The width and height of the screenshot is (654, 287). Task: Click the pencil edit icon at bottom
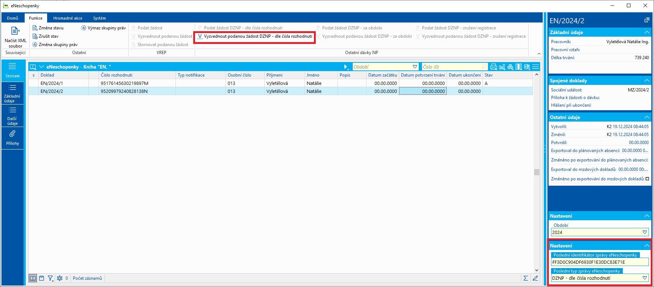[535, 278]
